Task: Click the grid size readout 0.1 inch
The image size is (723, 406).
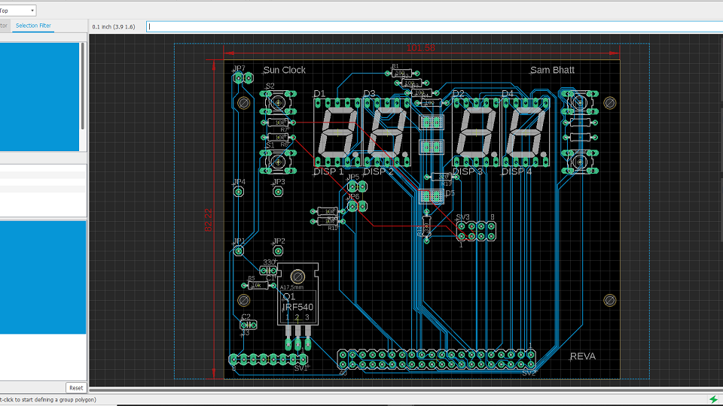Action: point(114,27)
